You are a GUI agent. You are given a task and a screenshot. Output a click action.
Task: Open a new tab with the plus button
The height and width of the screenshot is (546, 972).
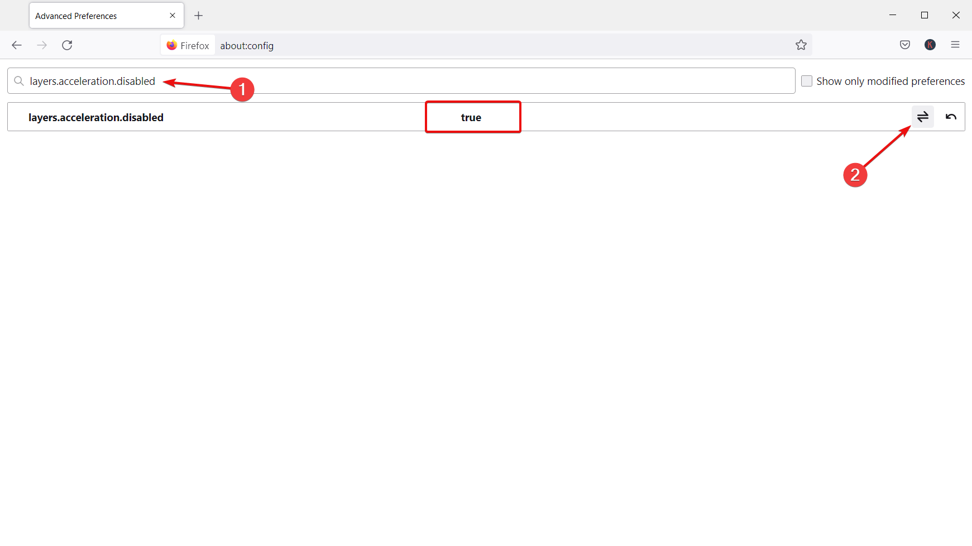tap(198, 16)
